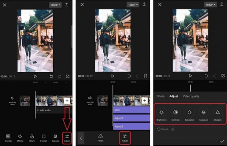
Task: Switch to the Adjust tab in right screen
Action: coord(174,96)
